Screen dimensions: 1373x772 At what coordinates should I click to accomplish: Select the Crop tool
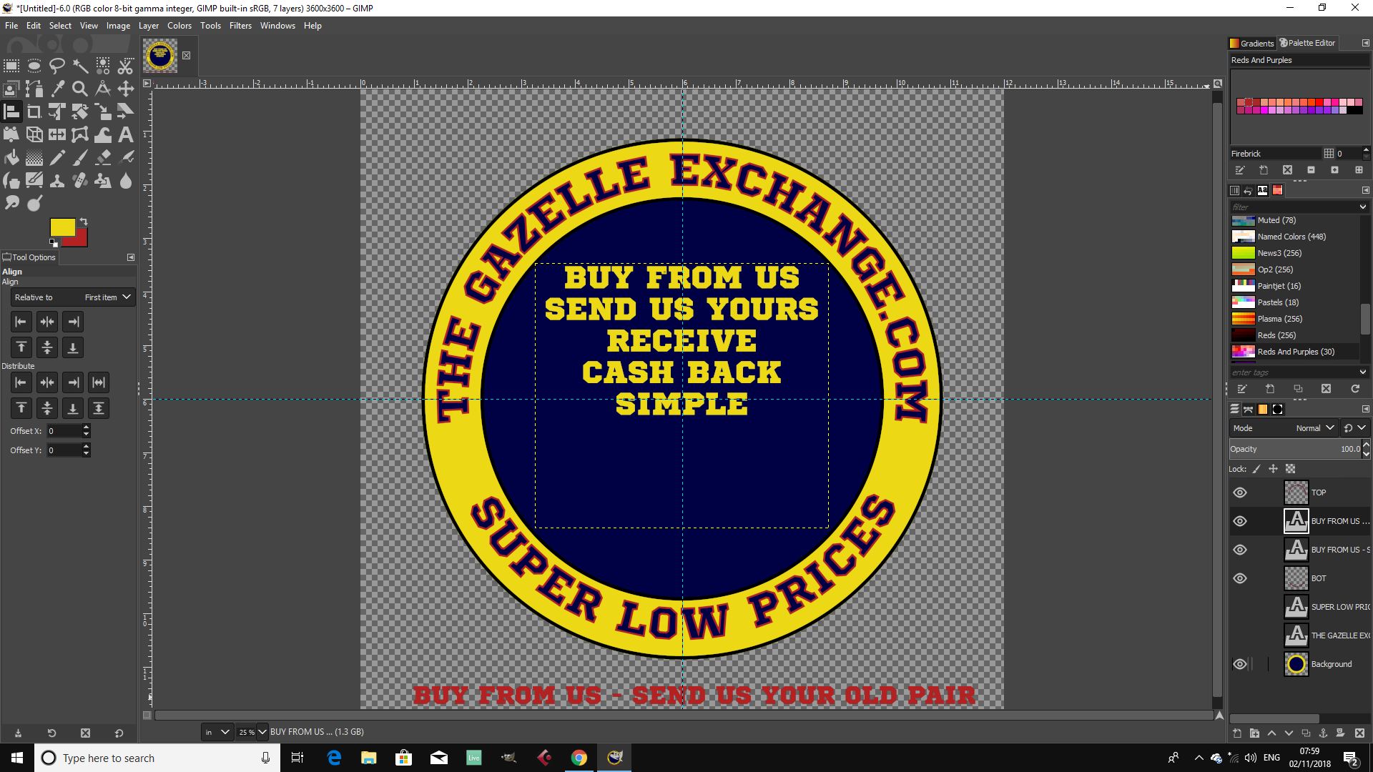click(34, 112)
